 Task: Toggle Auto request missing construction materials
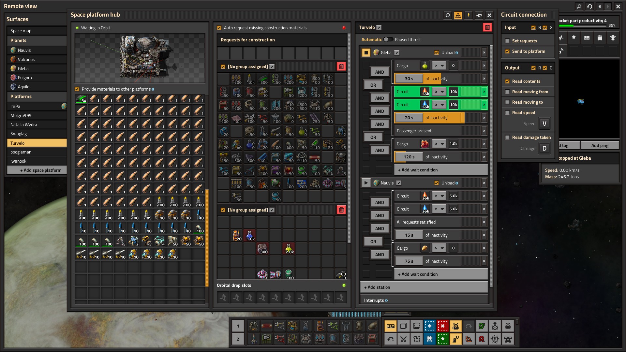coord(219,28)
